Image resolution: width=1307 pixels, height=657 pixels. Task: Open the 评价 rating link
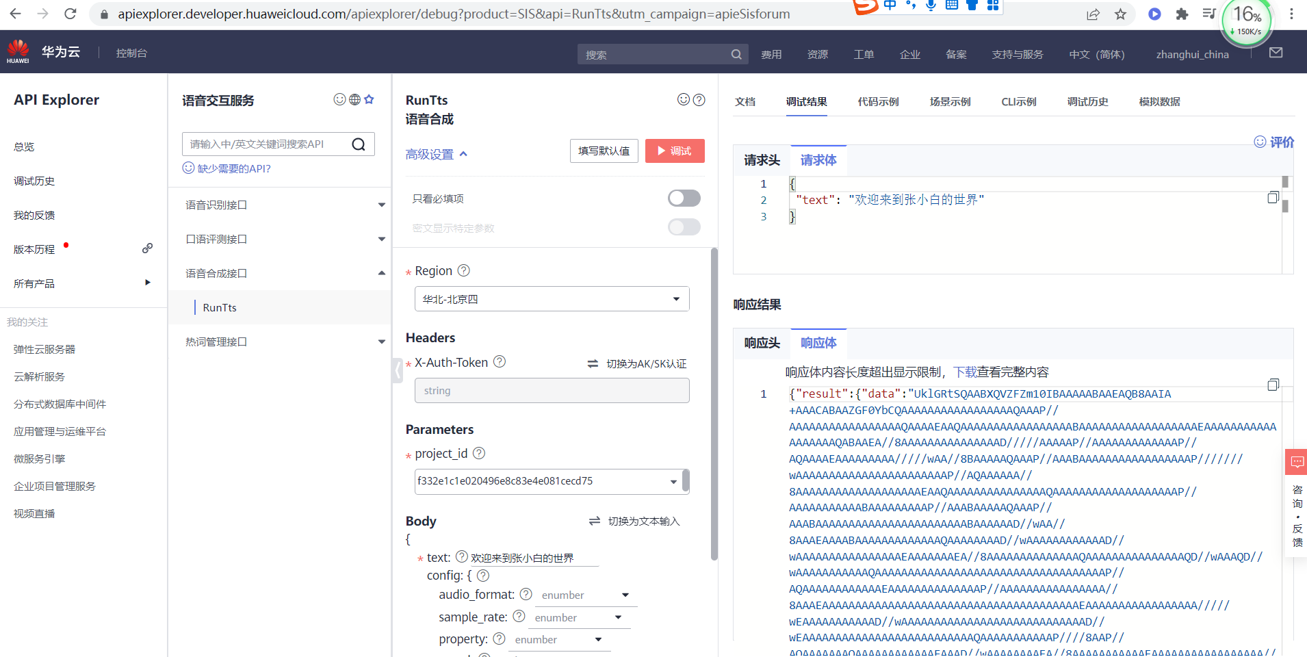(1274, 142)
